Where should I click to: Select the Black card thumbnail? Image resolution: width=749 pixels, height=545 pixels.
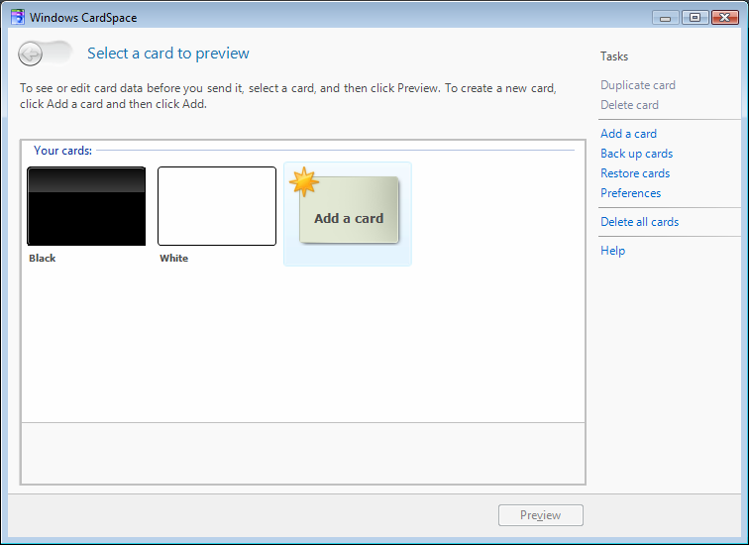click(86, 206)
